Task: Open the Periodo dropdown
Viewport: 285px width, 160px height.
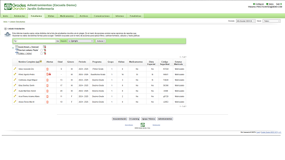Action: point(246,21)
